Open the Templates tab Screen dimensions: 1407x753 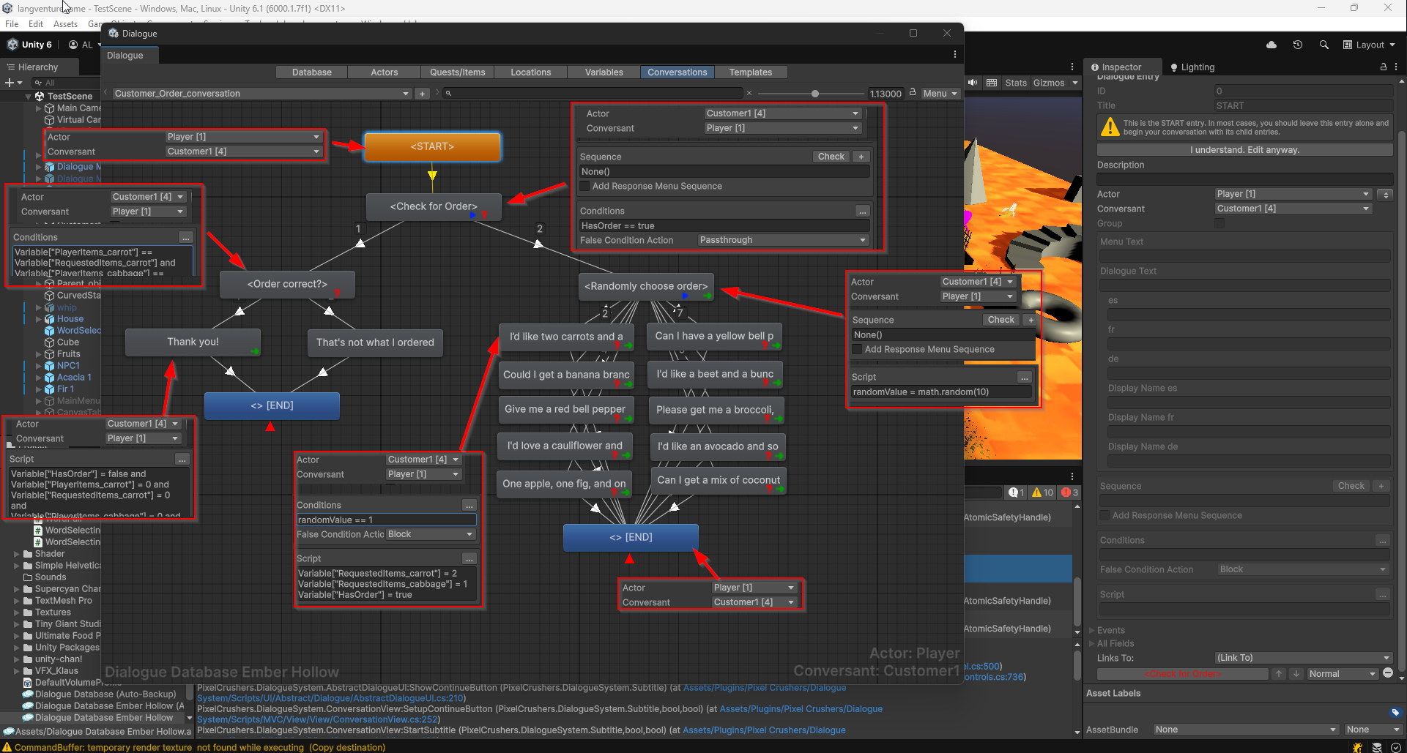[x=750, y=72]
